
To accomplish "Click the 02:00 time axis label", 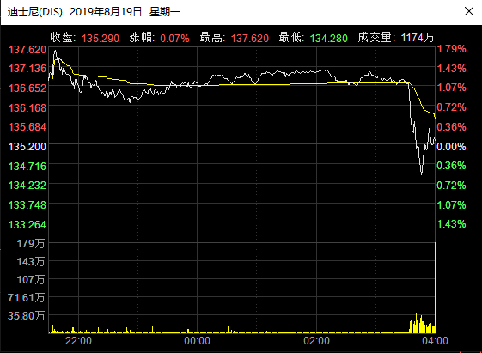I will [316, 341].
